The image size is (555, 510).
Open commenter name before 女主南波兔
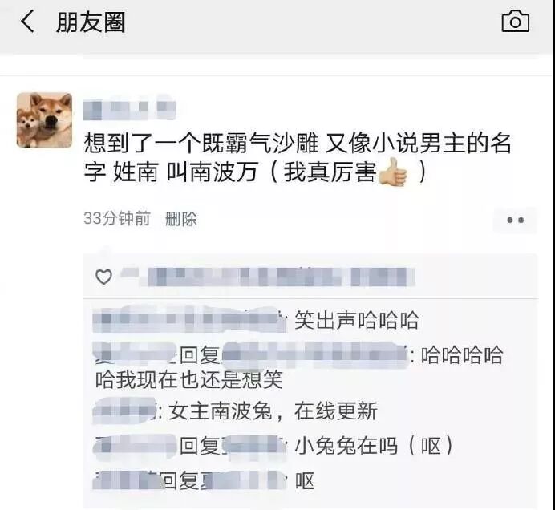(124, 411)
